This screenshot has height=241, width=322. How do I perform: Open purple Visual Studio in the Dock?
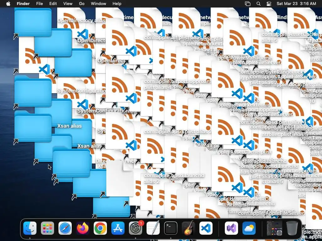pyautogui.click(x=231, y=228)
